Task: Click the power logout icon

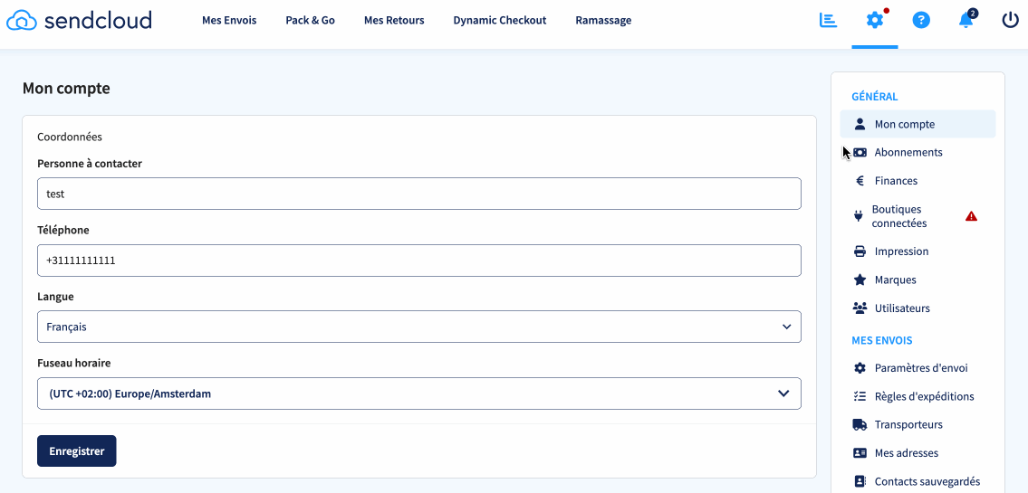Action: click(1011, 20)
